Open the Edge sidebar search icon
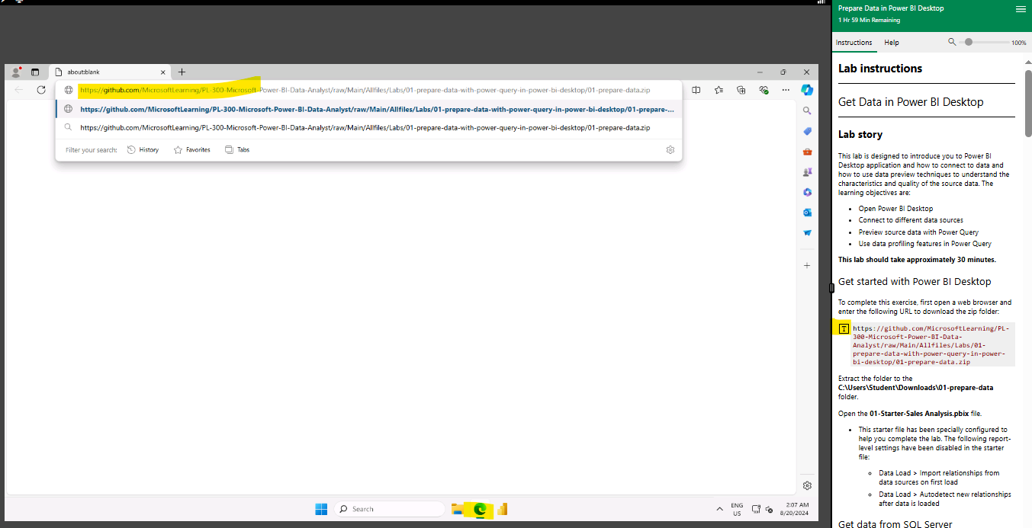1032x528 pixels. pyautogui.click(x=807, y=110)
